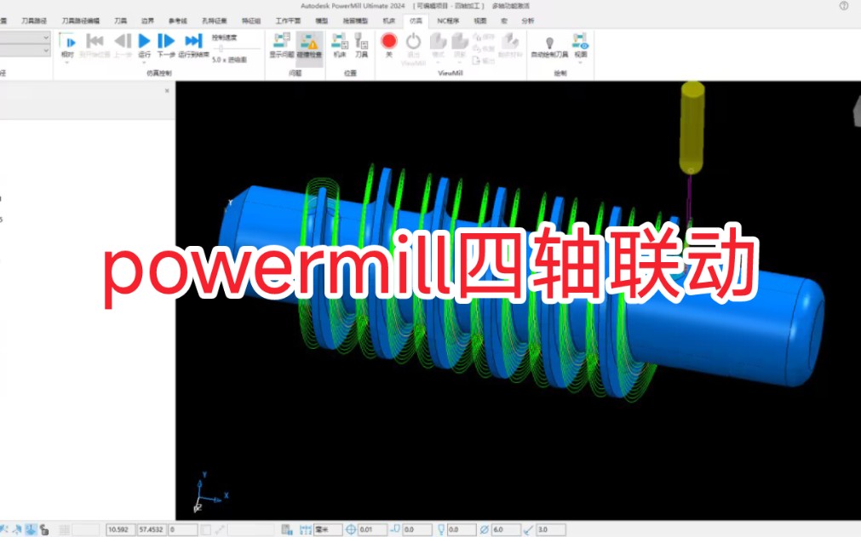
Task: Open the Macro (宏) ribbon tab
Action: coord(504,20)
